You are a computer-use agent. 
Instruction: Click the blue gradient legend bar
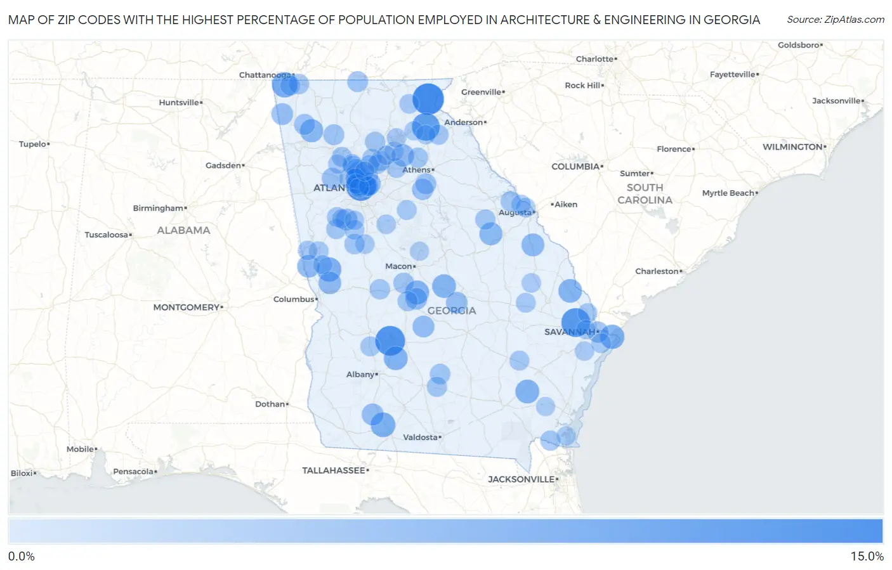point(445,531)
